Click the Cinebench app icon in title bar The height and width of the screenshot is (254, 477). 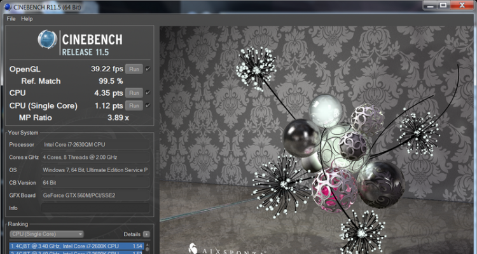(x=6, y=6)
